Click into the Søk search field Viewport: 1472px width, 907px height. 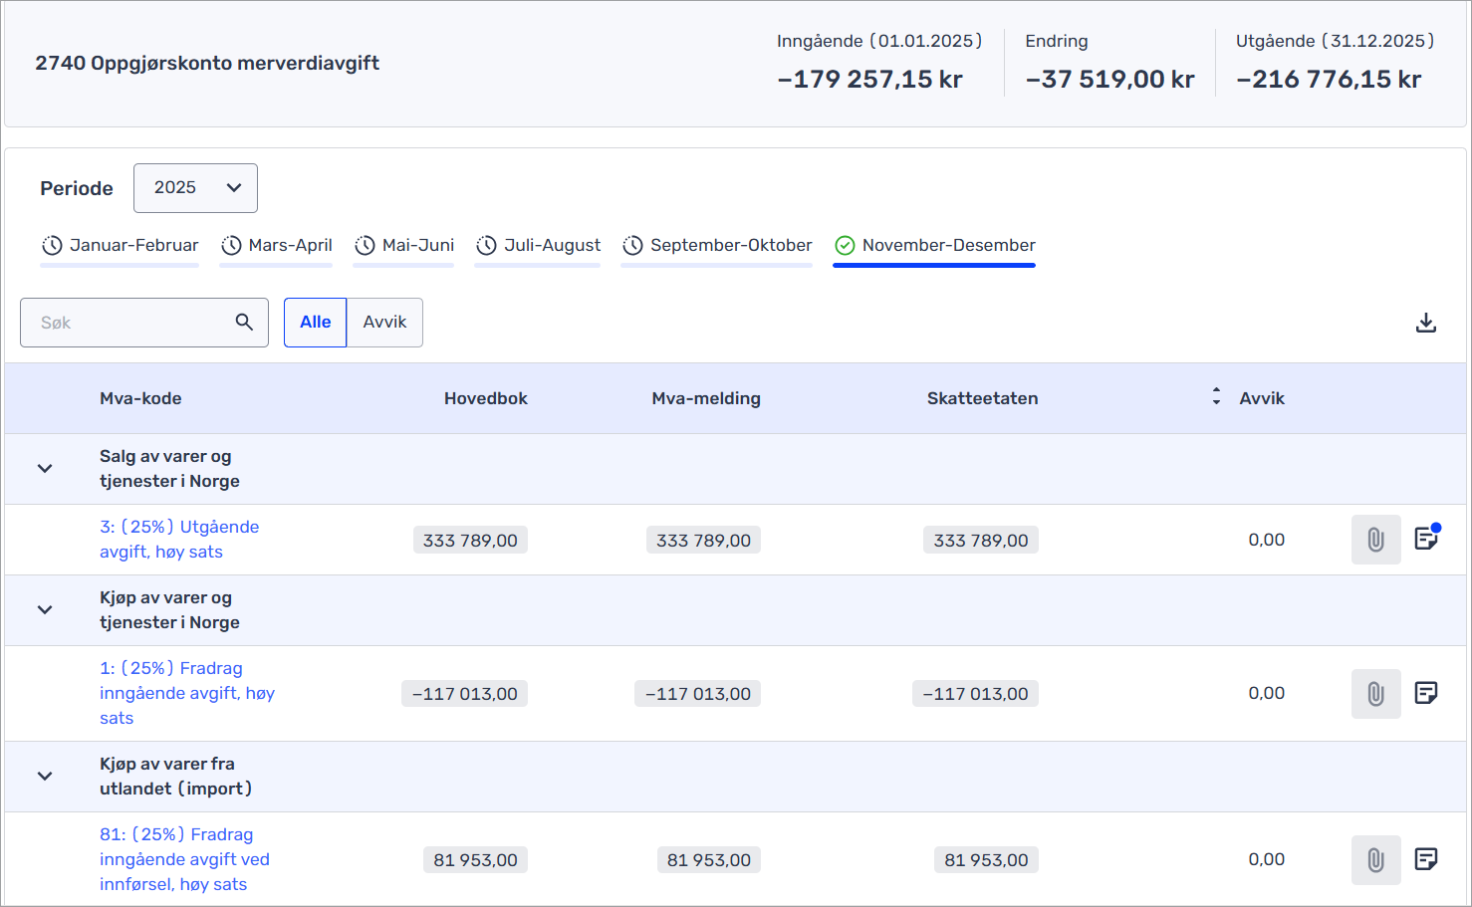pos(129,323)
